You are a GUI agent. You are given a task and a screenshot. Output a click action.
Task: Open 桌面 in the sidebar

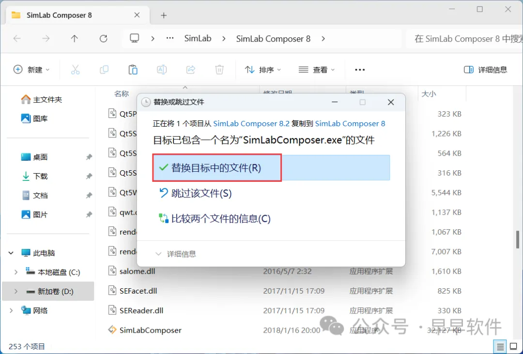(x=34, y=157)
